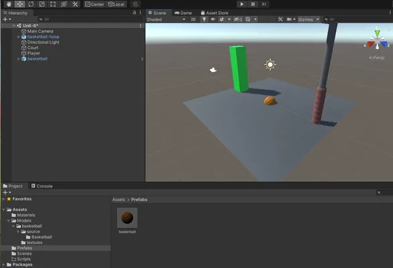Focus the Scene view search field
This screenshot has height=268, width=393.
coord(358,19)
